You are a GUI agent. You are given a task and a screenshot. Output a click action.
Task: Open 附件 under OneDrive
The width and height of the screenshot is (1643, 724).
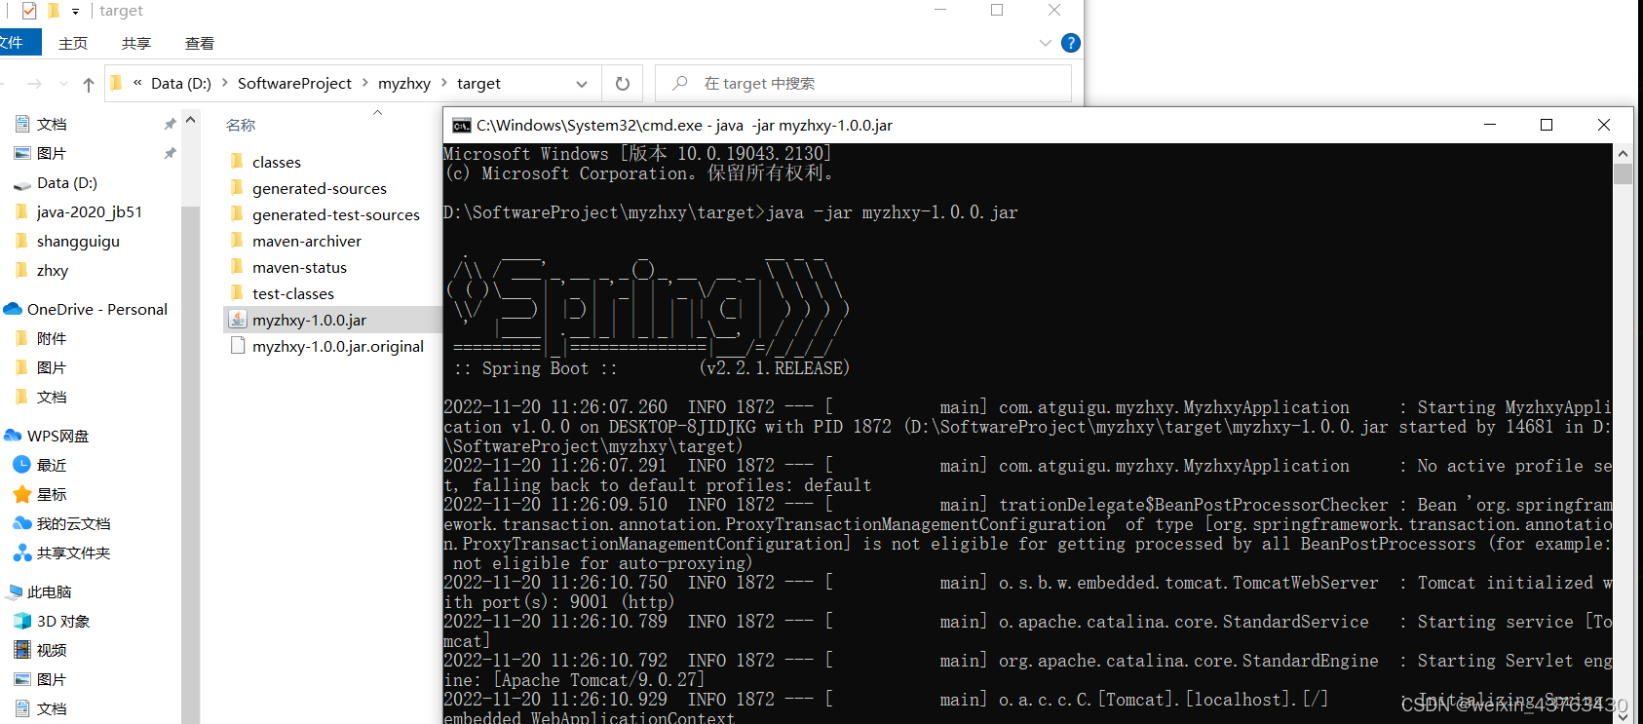coord(52,338)
